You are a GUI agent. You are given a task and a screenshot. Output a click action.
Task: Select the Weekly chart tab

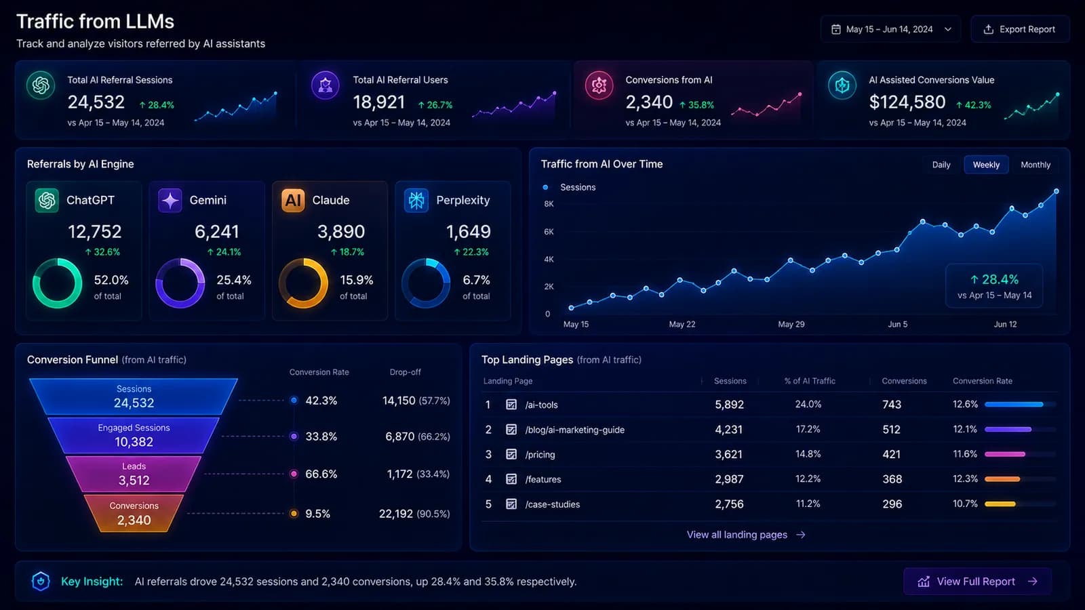pyautogui.click(x=986, y=165)
